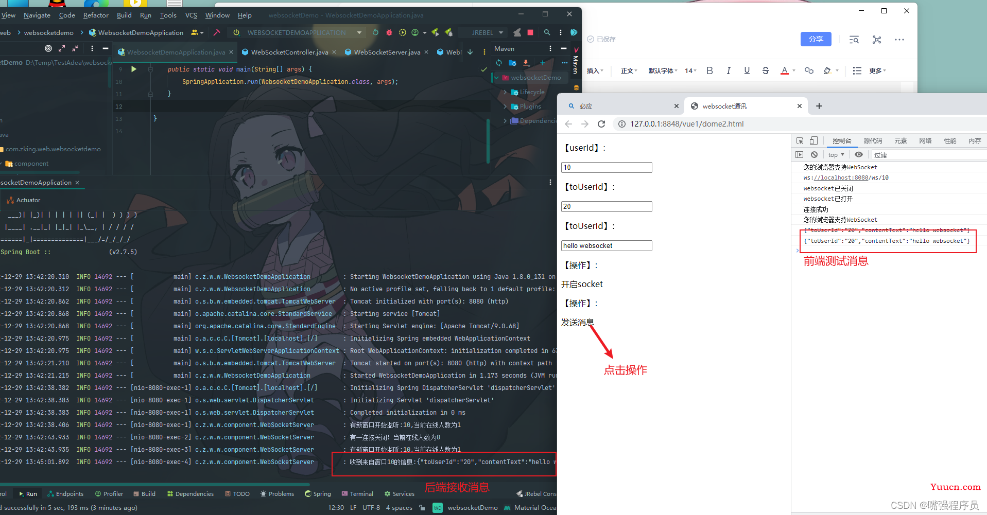Reload the browser page
Image resolution: width=987 pixels, height=515 pixels.
601,124
